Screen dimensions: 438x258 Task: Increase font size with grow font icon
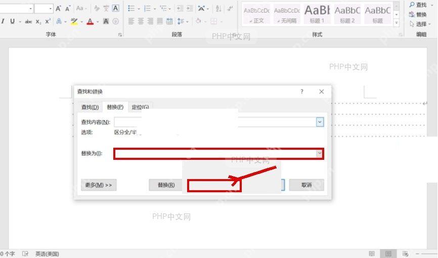coord(58,9)
